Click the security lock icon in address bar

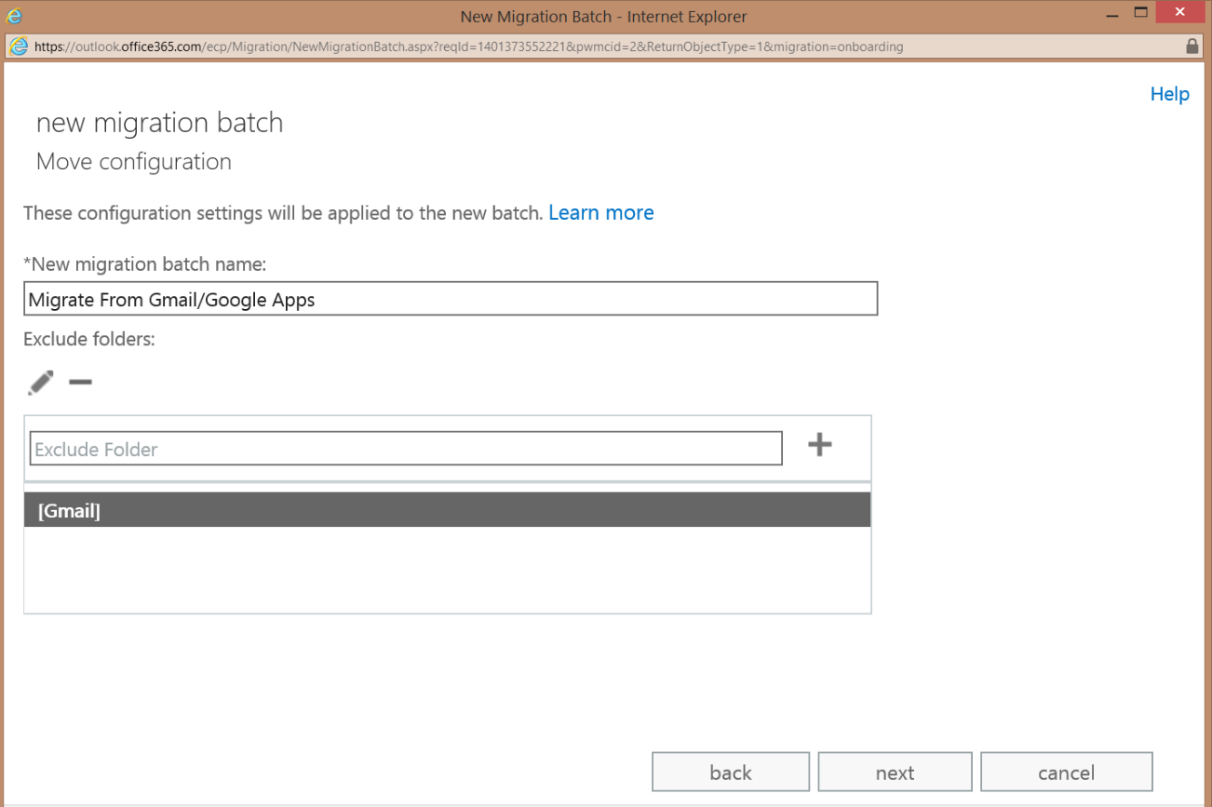click(1192, 46)
